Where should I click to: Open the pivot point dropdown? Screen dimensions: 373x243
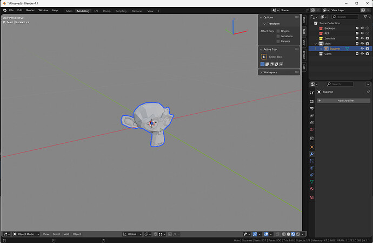(148, 234)
